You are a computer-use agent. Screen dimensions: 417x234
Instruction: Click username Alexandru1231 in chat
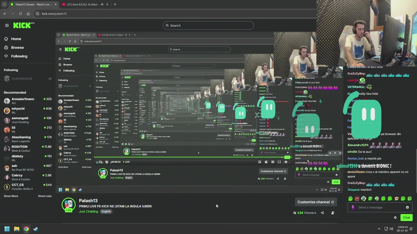point(358,145)
